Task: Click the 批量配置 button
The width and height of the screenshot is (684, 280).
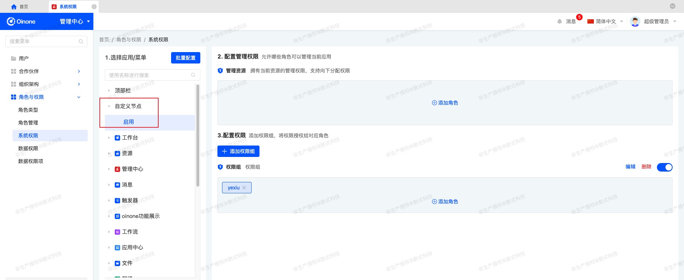Action: pyautogui.click(x=186, y=58)
